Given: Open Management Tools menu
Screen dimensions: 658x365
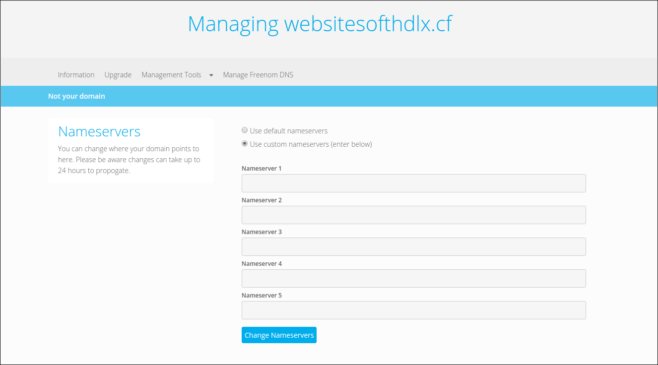Looking at the screenshot, I should 171,75.
